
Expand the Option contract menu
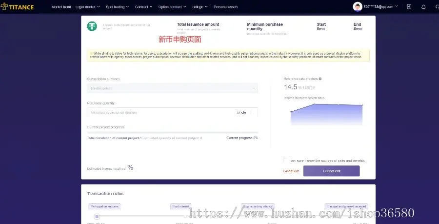coord(172,7)
